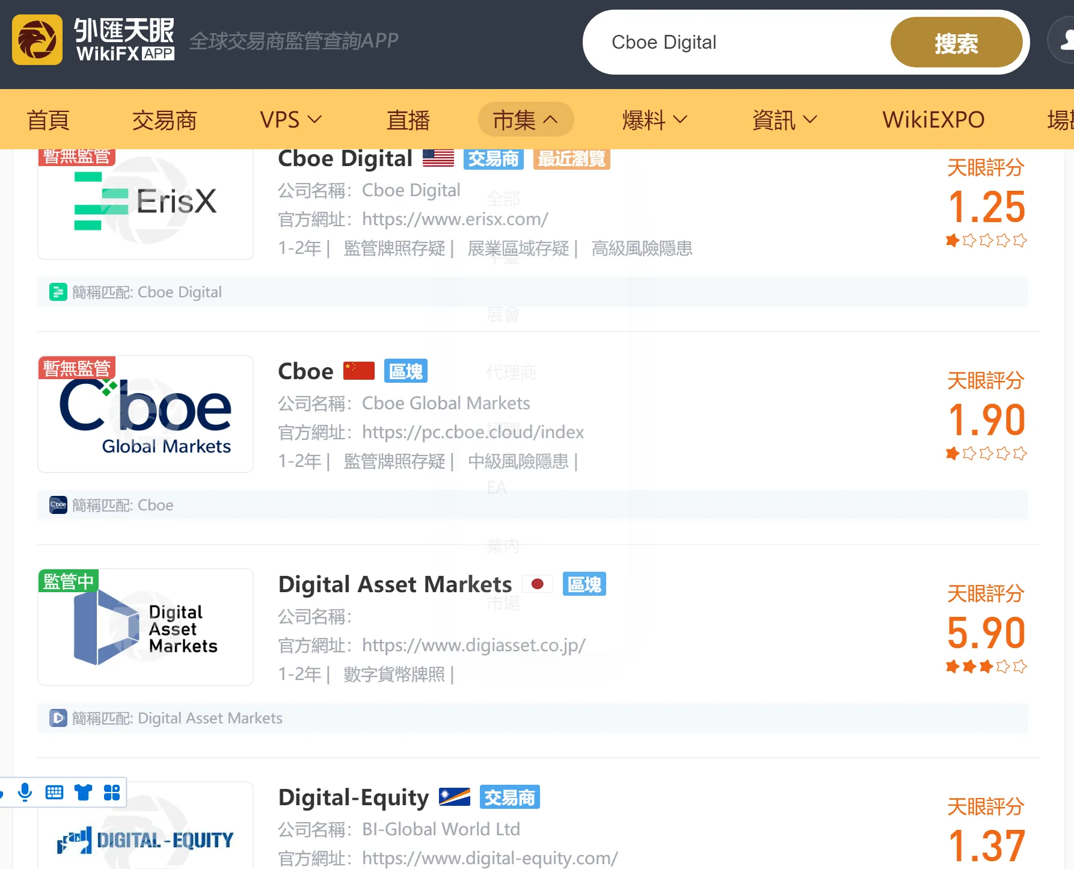Click the 暫無監管 badge on Cboe logo
Image resolution: width=1074 pixels, height=869 pixels.
[77, 368]
